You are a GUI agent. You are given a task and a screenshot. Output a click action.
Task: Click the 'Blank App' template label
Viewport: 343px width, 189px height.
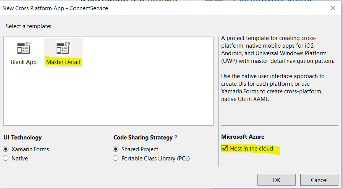click(x=24, y=62)
